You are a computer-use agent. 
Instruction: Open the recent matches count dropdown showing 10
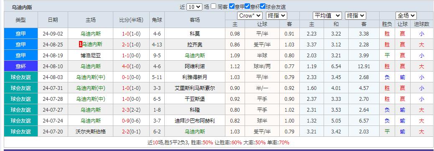click(x=194, y=7)
